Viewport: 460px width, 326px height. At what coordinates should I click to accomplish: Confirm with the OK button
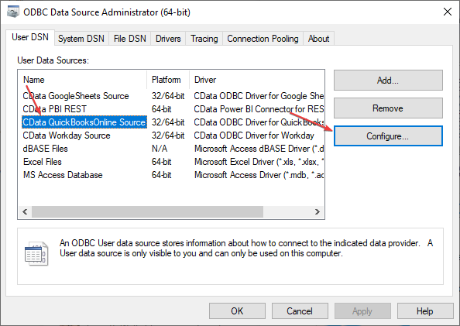237,311
